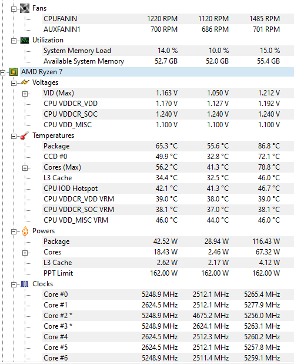Select the CPU VDD_MISC voltage row

pyautogui.click(x=168, y=125)
